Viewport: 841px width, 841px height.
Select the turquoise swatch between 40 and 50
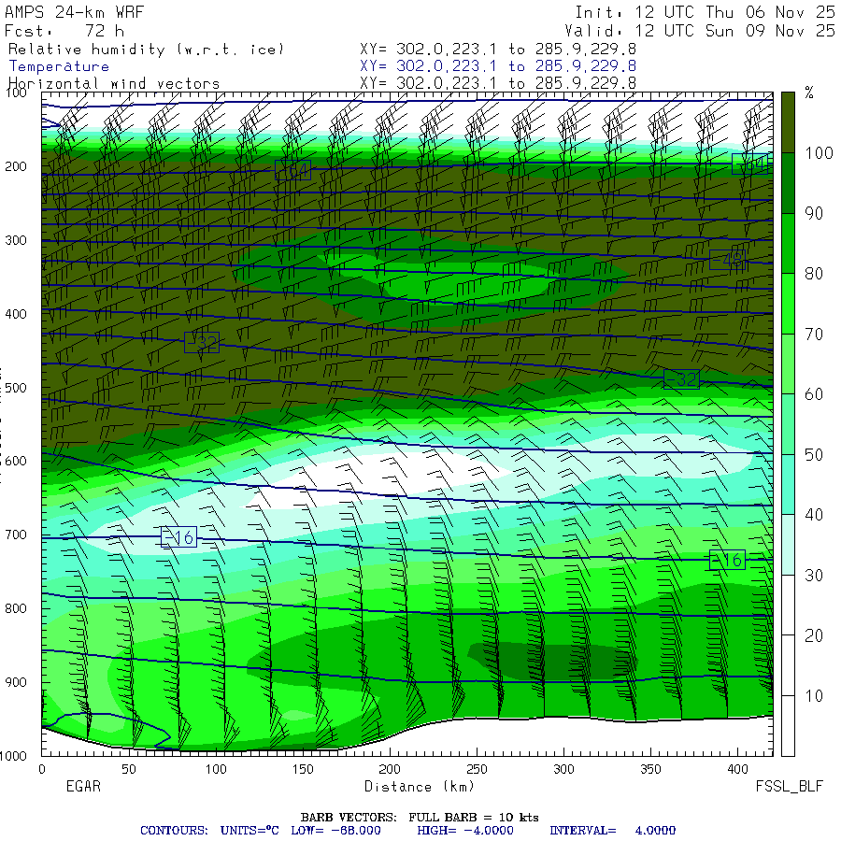pos(788,484)
